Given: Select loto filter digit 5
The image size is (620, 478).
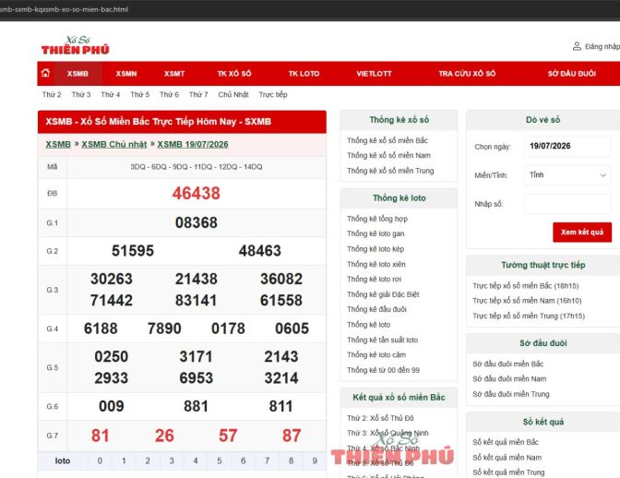Looking at the screenshot, I should (220, 461).
